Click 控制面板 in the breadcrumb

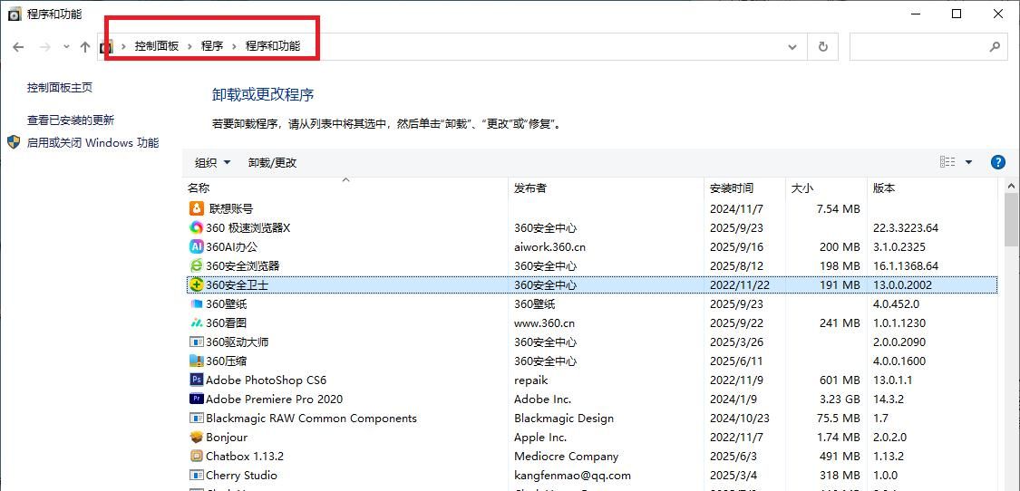point(157,46)
